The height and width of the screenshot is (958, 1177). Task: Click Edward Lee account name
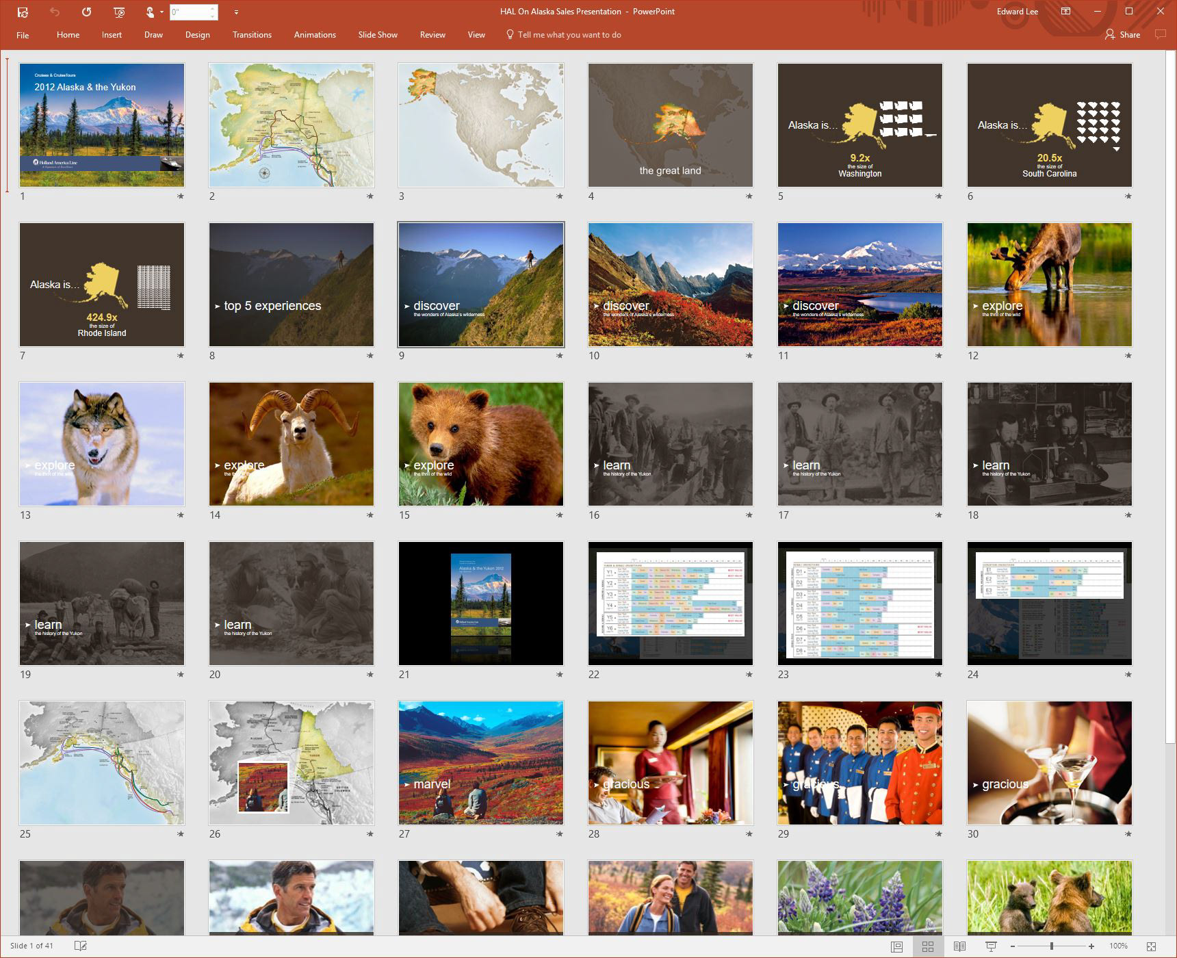1017,12
